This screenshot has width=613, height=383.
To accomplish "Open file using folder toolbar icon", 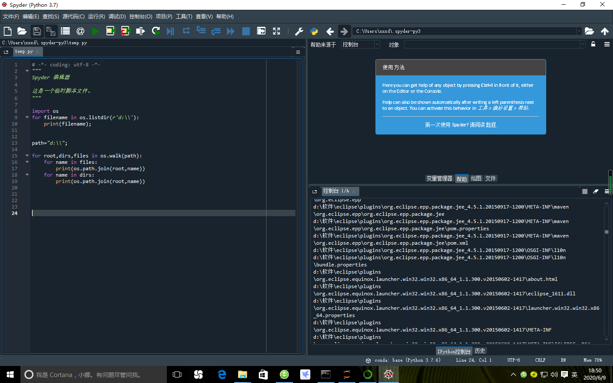I will tap(22, 31).
